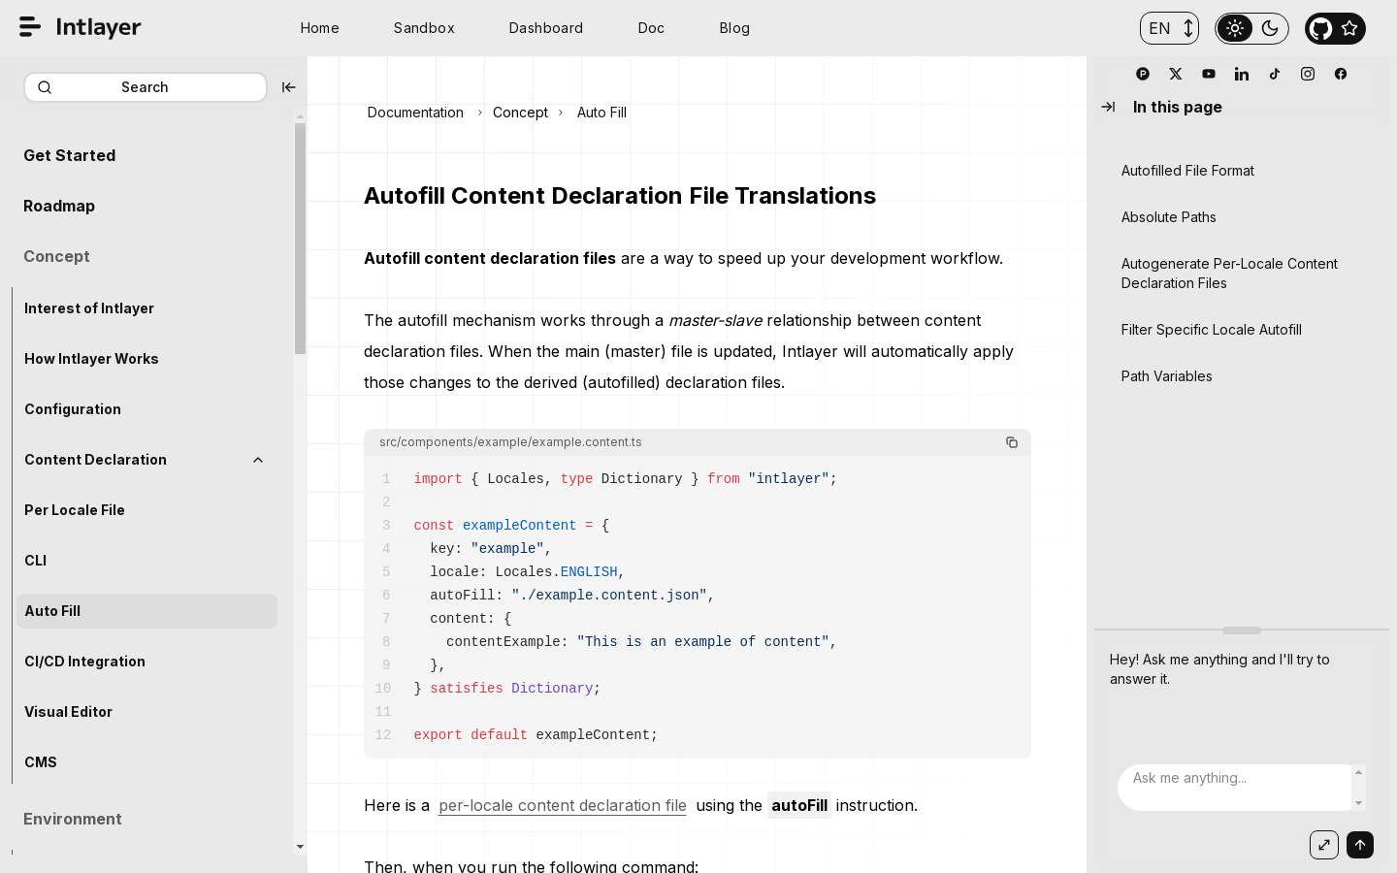The image size is (1397, 873).
Task: Open Content Declaration doc page
Action: coord(95,460)
